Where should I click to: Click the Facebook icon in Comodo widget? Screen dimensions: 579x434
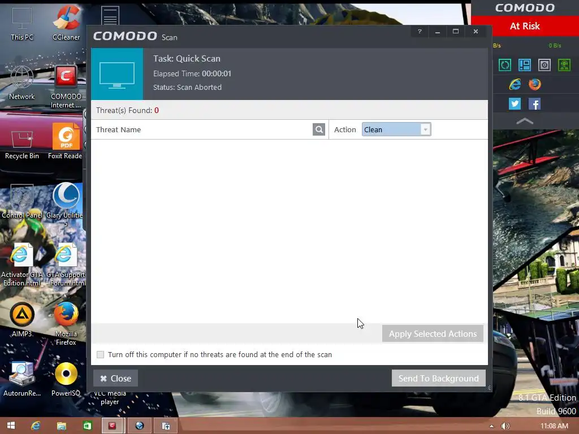click(535, 104)
